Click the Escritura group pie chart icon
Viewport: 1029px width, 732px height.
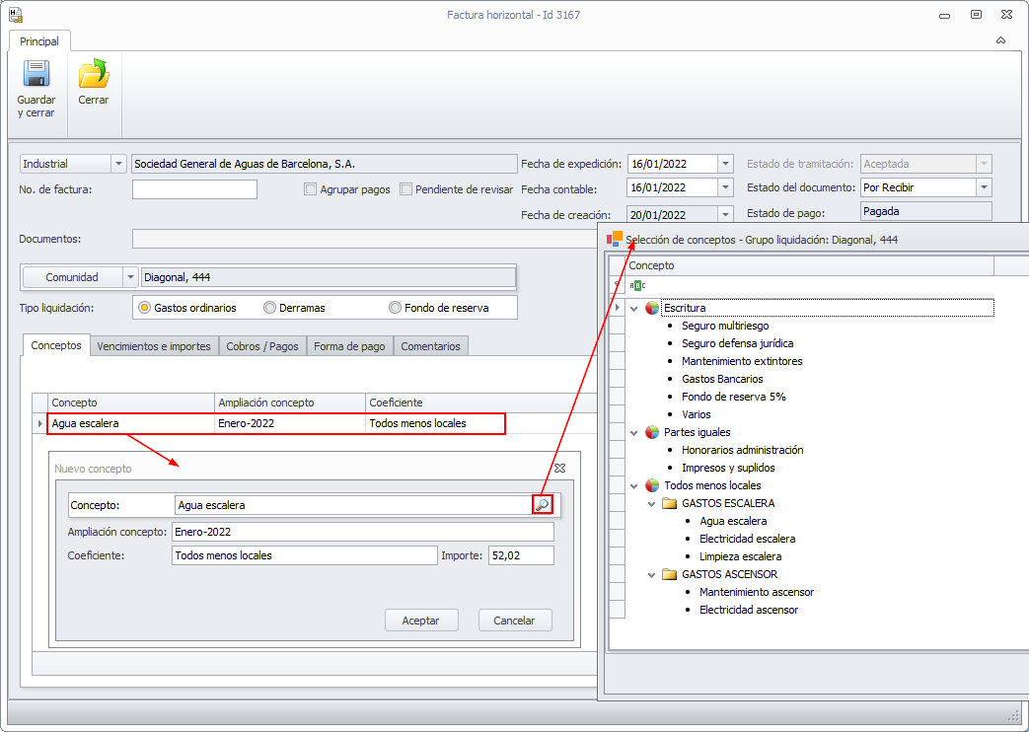pos(652,308)
